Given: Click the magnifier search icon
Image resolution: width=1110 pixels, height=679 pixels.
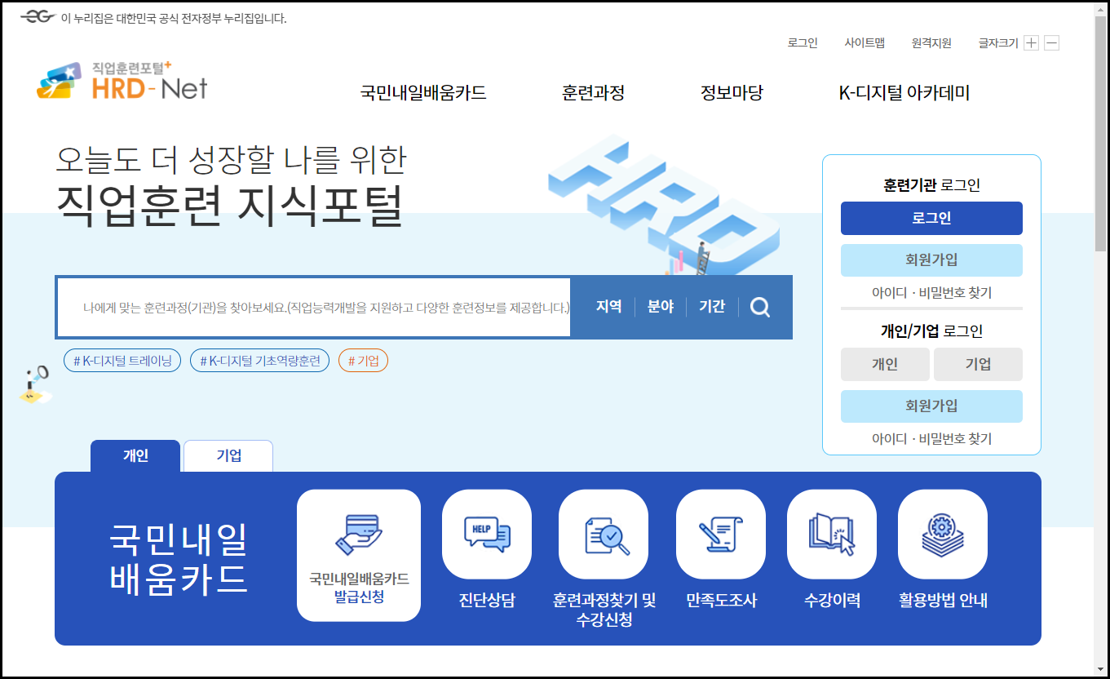Looking at the screenshot, I should tap(760, 307).
